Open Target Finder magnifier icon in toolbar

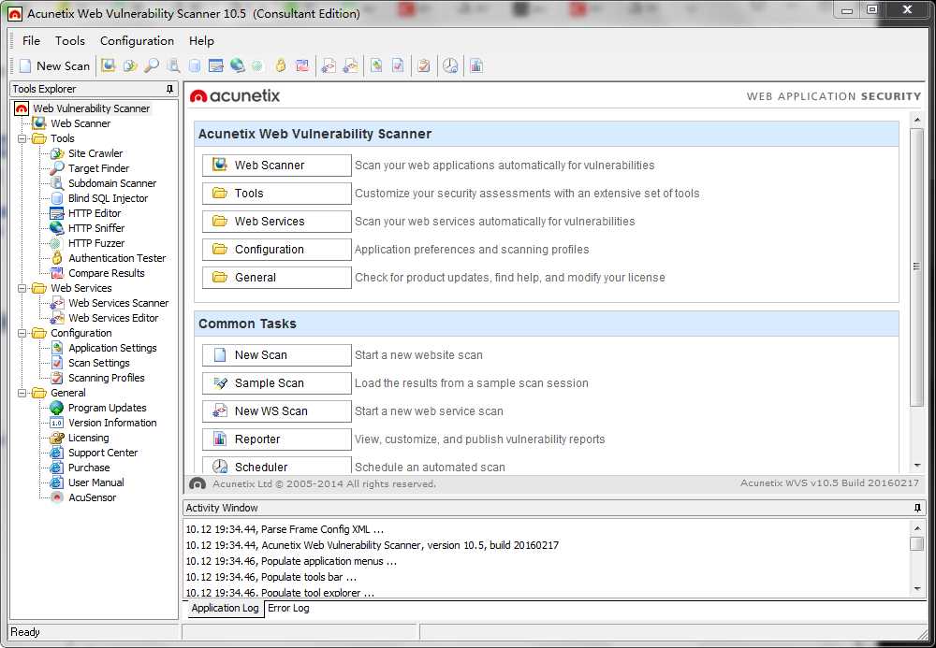tap(152, 65)
